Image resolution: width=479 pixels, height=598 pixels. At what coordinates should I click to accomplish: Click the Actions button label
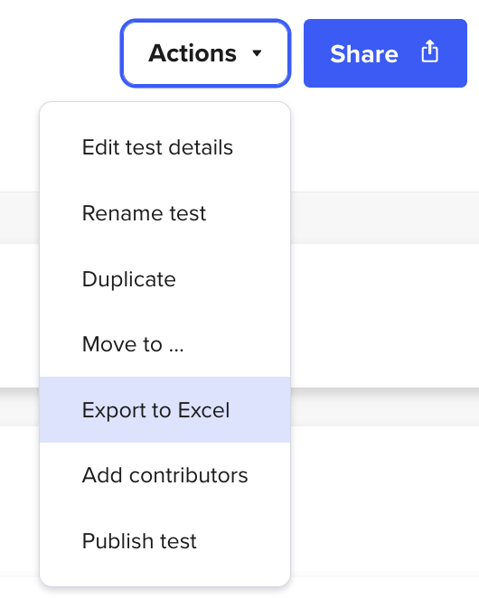193,53
